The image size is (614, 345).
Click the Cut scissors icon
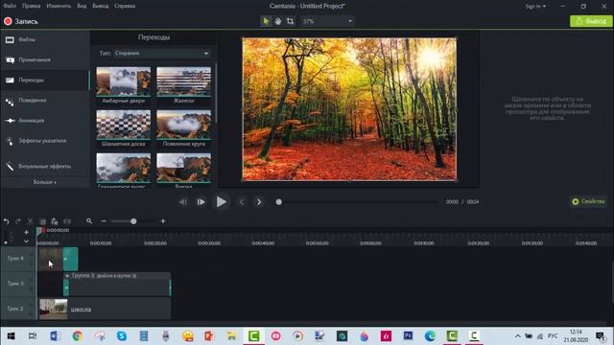(x=30, y=221)
